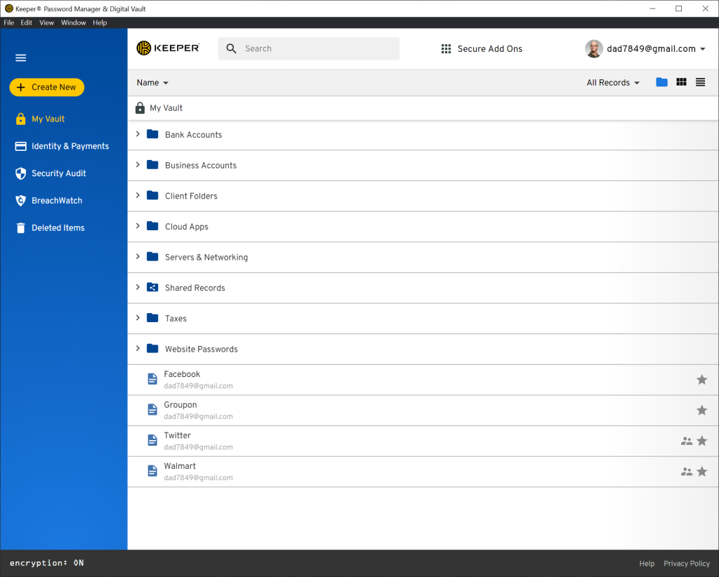Click into the Search field
Screen dimensions: 719x577
click(309, 48)
